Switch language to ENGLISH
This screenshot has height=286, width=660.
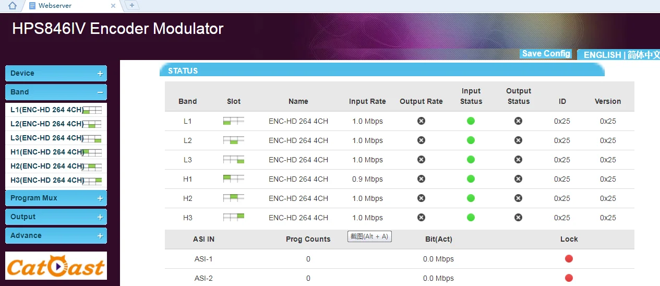(602, 55)
